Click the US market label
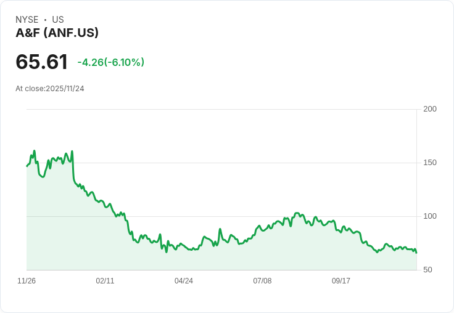The height and width of the screenshot is (313, 454). (58, 20)
